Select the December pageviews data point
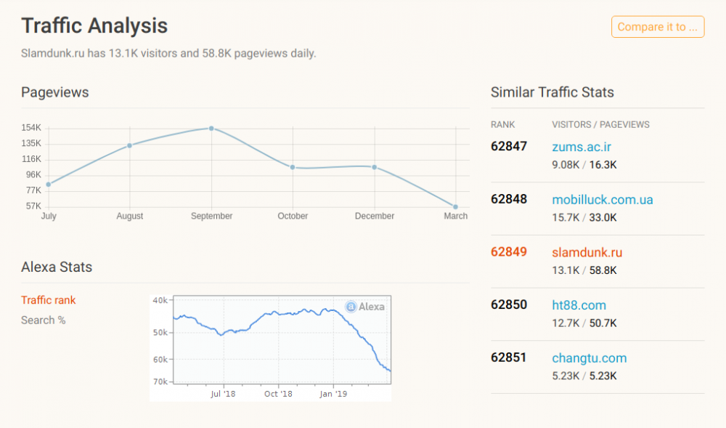Screen dimensions: 726x428 [375, 167]
